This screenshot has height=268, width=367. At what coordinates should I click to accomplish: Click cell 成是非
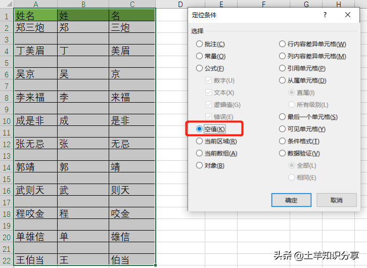click(x=36, y=120)
